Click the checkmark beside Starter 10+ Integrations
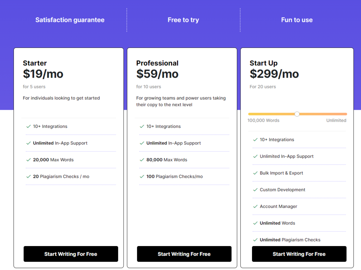 (29, 127)
